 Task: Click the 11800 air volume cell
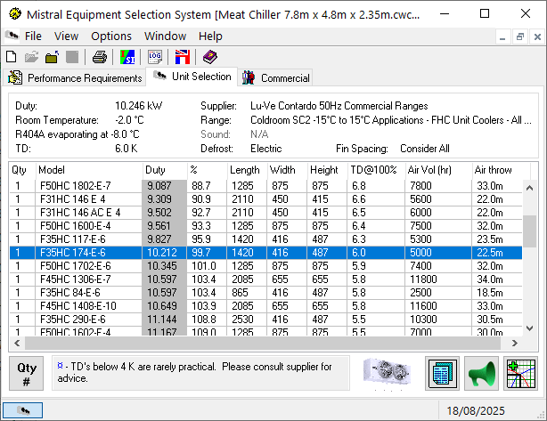click(x=438, y=279)
